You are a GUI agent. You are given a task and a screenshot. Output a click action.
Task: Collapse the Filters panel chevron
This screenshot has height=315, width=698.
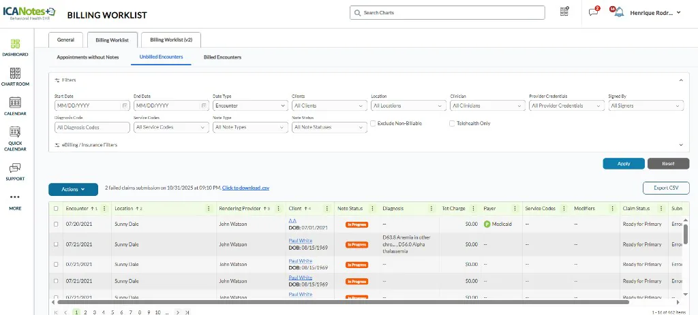(681, 80)
